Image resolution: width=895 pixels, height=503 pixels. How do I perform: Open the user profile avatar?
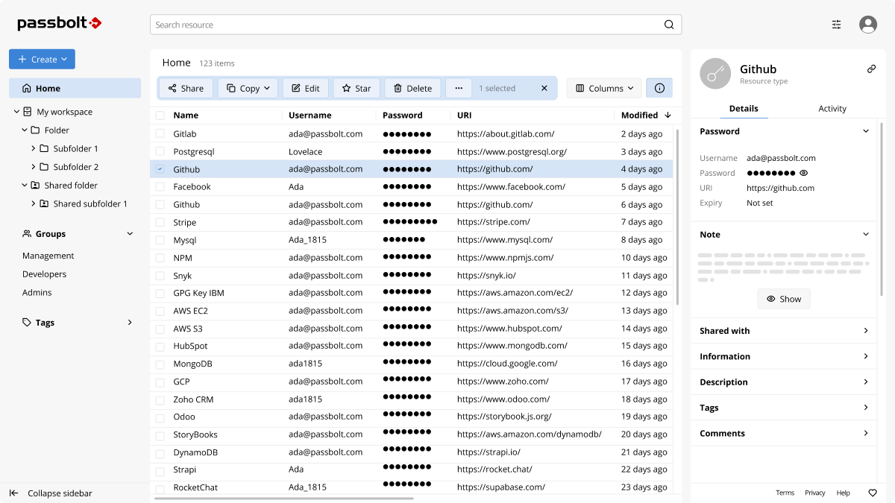pos(868,25)
